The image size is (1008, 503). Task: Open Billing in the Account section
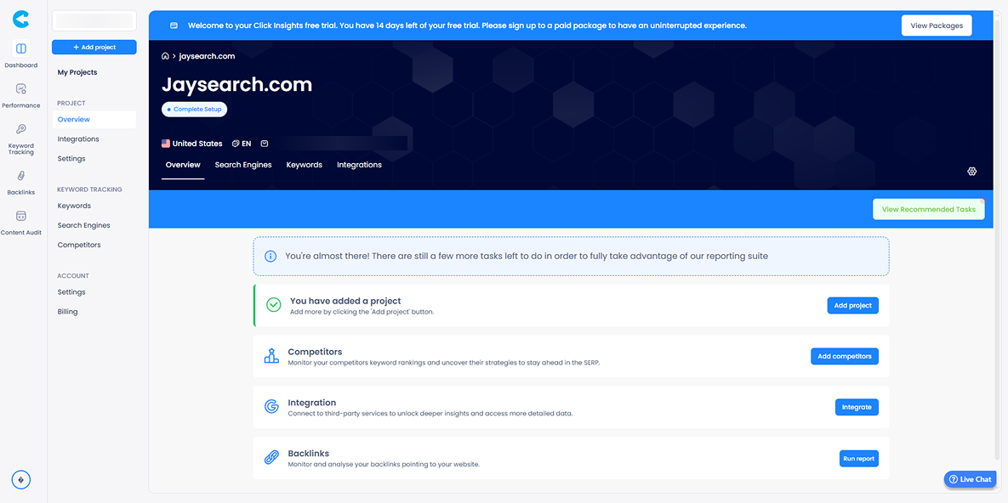(67, 312)
